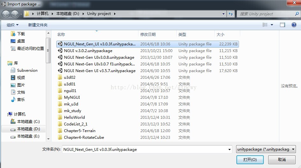Click the Forward navigation arrow
Viewport: 301px width, 168px height.
[15, 14]
